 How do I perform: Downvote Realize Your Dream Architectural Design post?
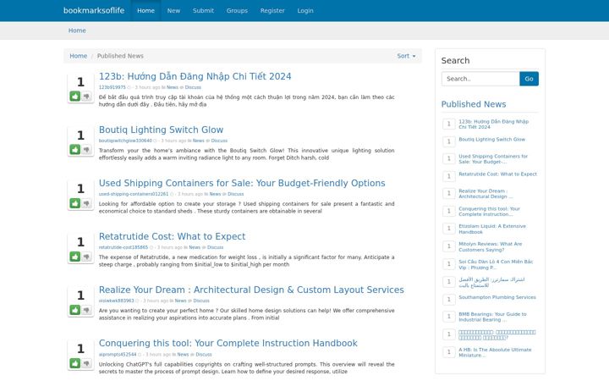click(x=86, y=310)
